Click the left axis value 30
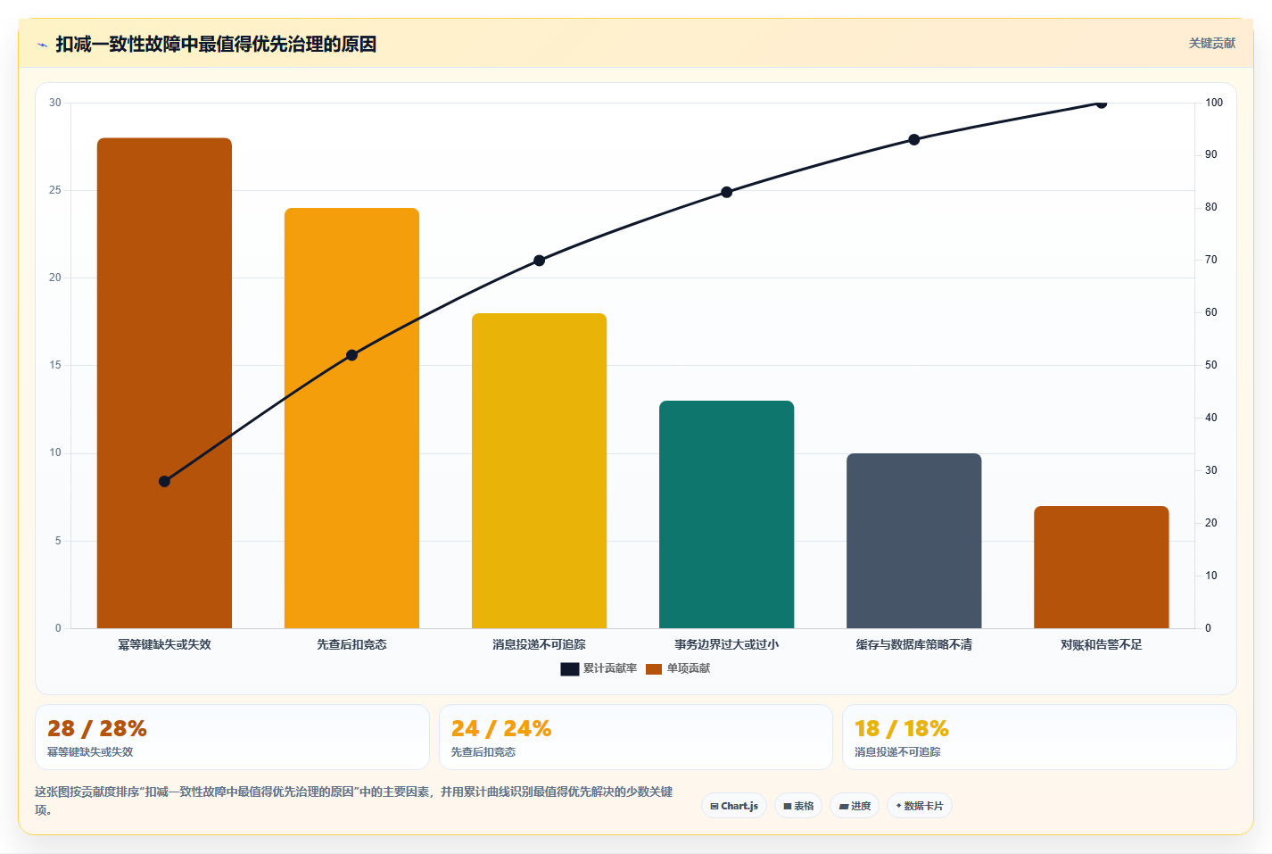The image size is (1272, 854). point(55,103)
